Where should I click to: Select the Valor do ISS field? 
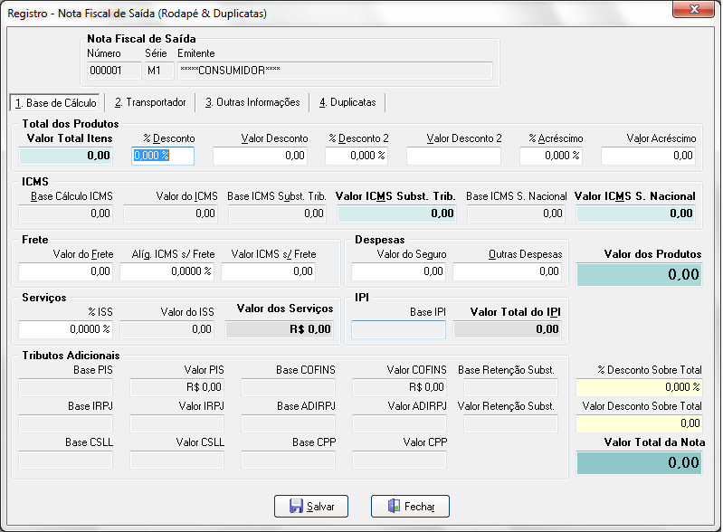point(166,329)
